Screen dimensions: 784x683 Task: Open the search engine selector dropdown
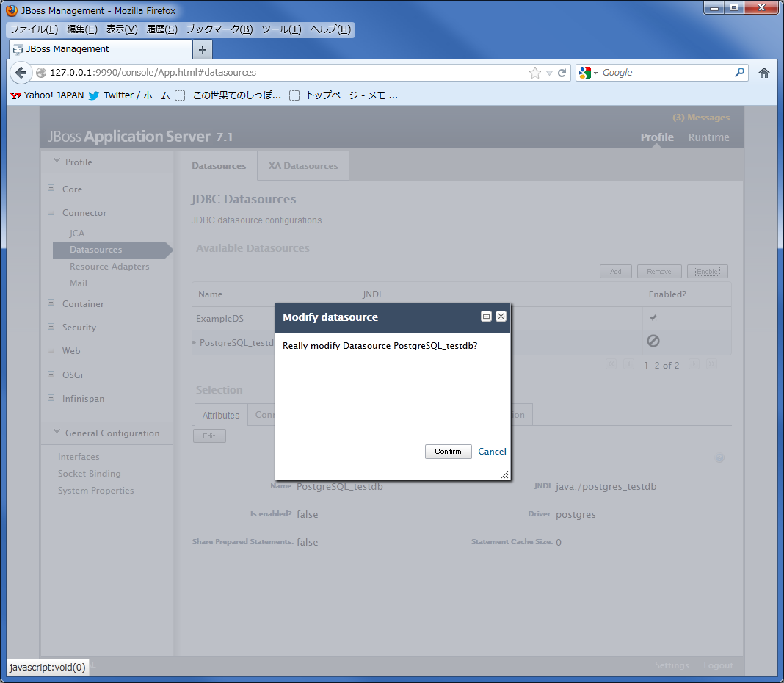click(589, 73)
